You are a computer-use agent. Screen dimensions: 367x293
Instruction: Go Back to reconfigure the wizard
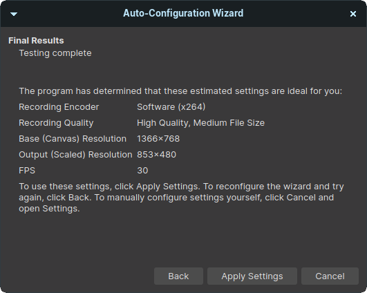coord(178,276)
